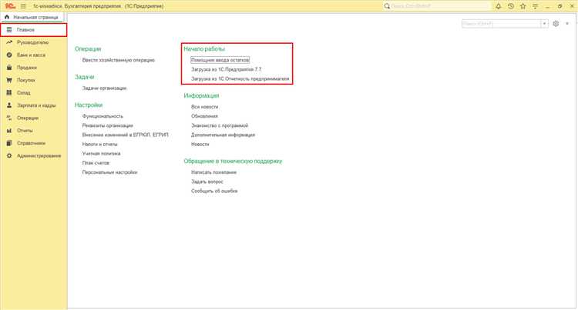Click the Покупки cart icon
The image size is (578, 310).
(9, 80)
